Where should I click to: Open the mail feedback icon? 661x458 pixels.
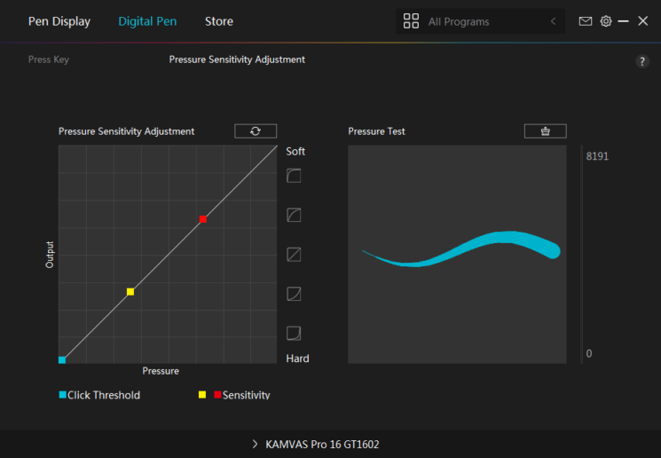coord(585,21)
